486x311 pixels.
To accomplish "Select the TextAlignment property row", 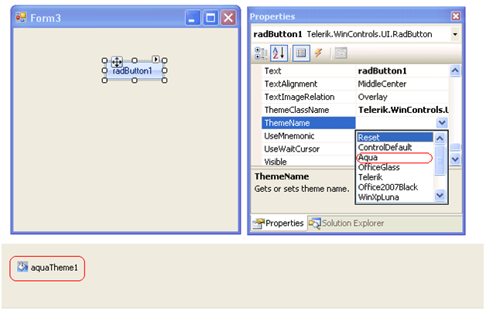I will pos(308,84).
